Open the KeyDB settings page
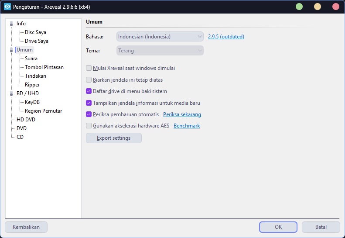The width and height of the screenshot is (345, 238). (32, 102)
